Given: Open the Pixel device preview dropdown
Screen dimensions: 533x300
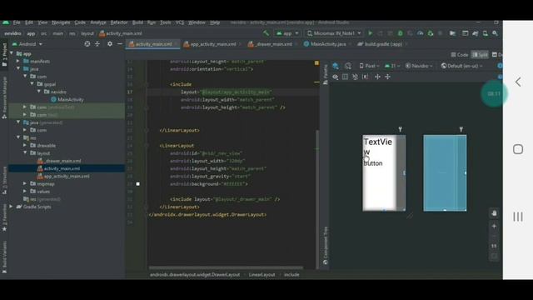Looking at the screenshot, I should click(369, 66).
